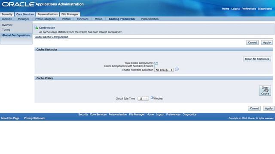The height and width of the screenshot is (154, 275).
Task: Click Home link in footer
Action: [150, 114]
